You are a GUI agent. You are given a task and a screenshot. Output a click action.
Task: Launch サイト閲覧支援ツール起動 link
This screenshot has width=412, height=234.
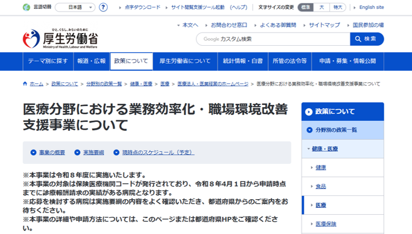[198, 7]
